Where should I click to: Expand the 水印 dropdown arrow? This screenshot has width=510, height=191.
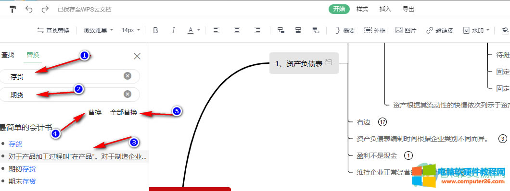point(488,31)
